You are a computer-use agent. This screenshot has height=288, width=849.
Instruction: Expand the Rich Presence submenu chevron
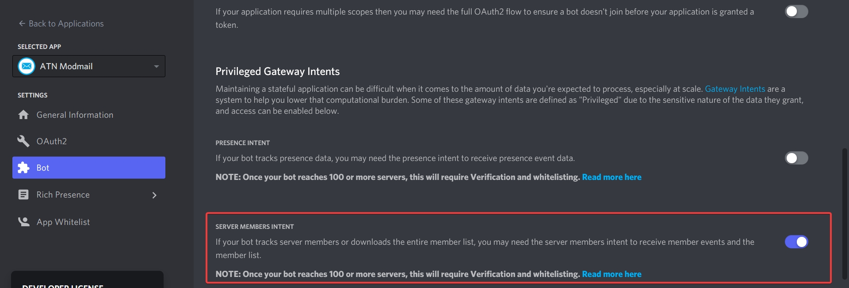[154, 195]
